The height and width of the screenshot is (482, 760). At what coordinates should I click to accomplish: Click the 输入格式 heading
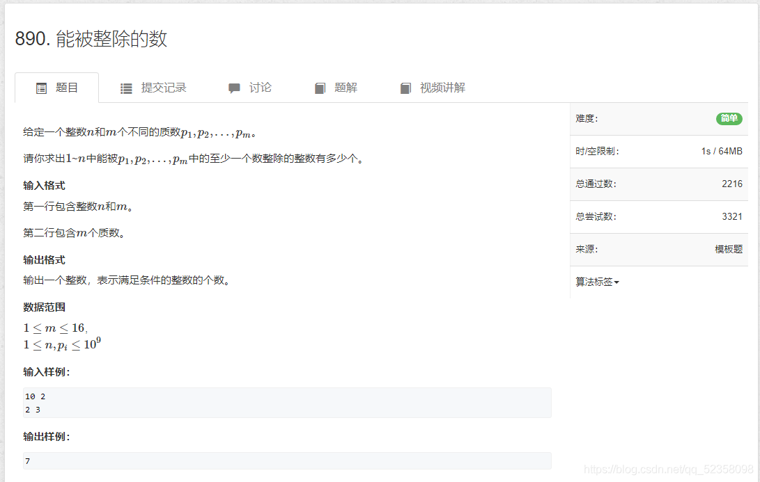[44, 185]
